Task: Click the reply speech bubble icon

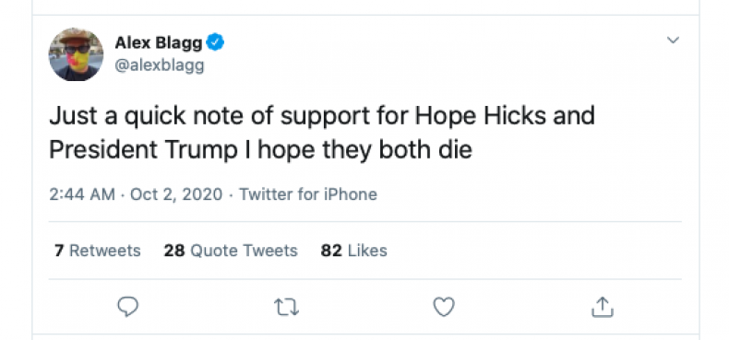Action: [127, 307]
